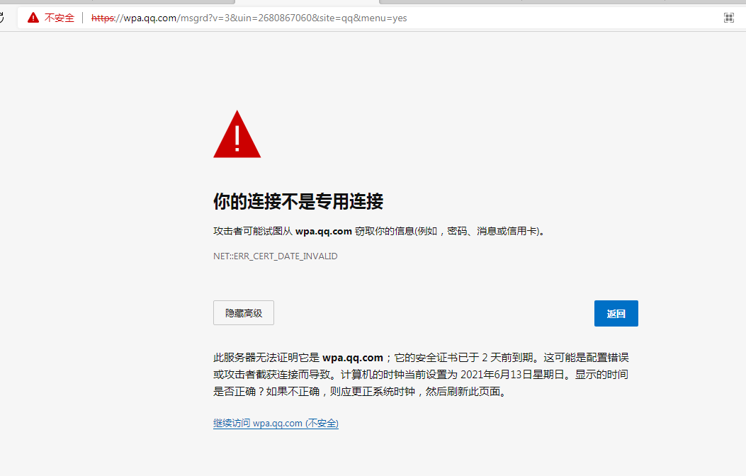This screenshot has height=476, width=746.
Task: Follow the 继续访问 wpa.qq.com (不安全) link
Action: [276, 424]
